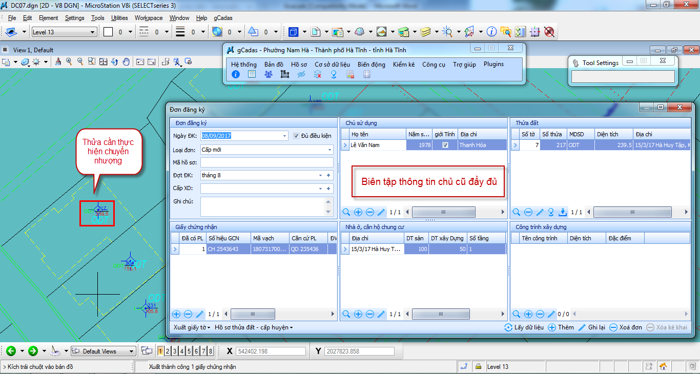Image resolution: width=700 pixels, height=374 pixels.
Task: Click the Pan View hand icon
Action: tap(127, 61)
